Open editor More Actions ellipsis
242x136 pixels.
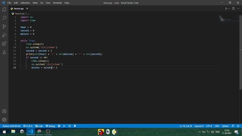pyautogui.click(x=238, y=8)
